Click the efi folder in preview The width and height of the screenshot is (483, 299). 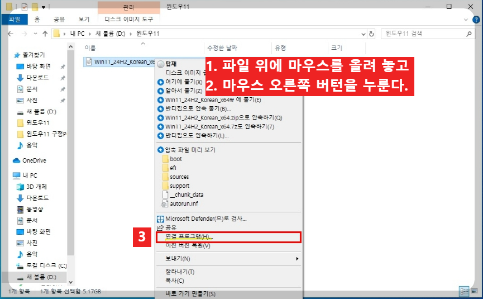tap(173, 168)
